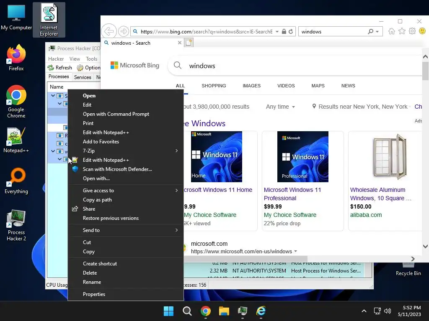Image resolution: width=429 pixels, height=321 pixels.
Task: Open IE favorites star icon
Action: point(402,31)
